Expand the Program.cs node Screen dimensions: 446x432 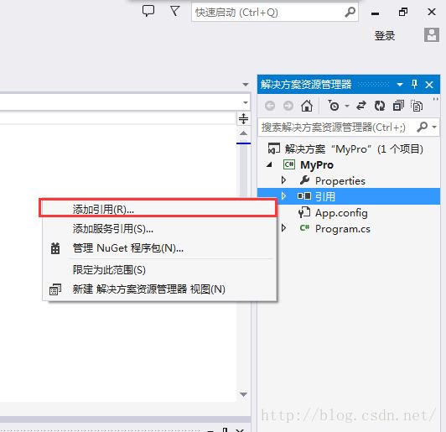pyautogui.click(x=283, y=227)
